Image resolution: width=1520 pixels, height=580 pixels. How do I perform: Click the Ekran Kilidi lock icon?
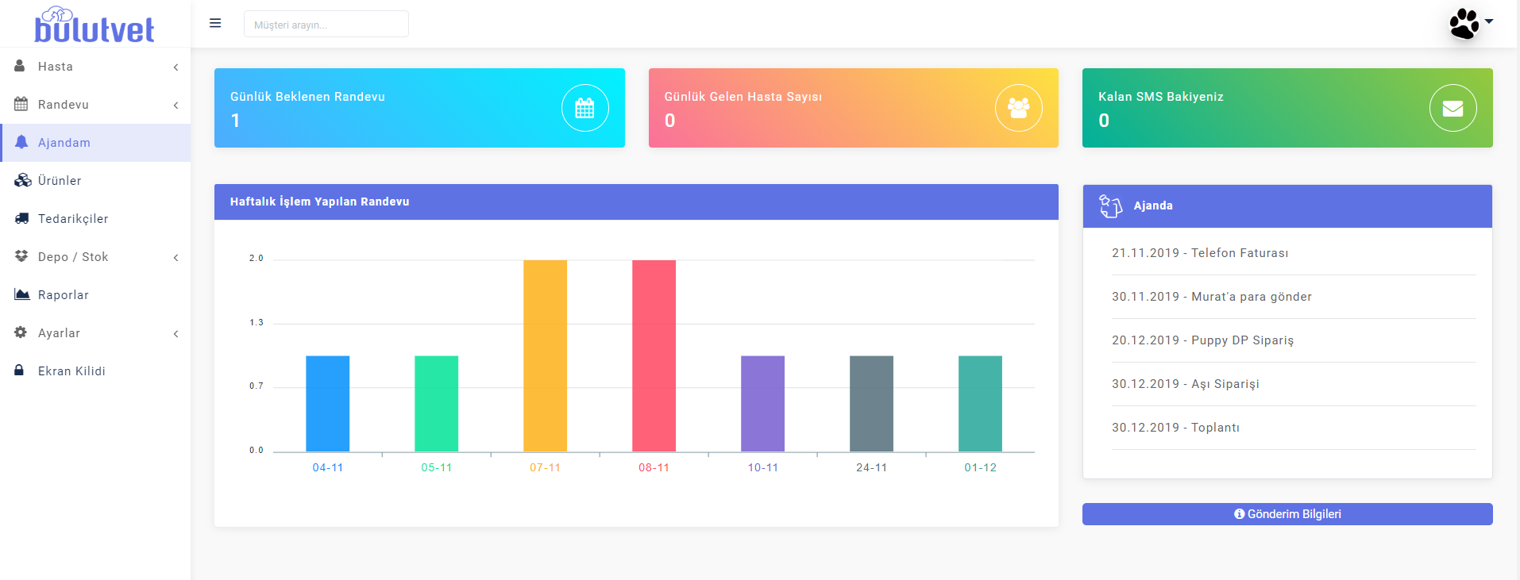(x=19, y=371)
